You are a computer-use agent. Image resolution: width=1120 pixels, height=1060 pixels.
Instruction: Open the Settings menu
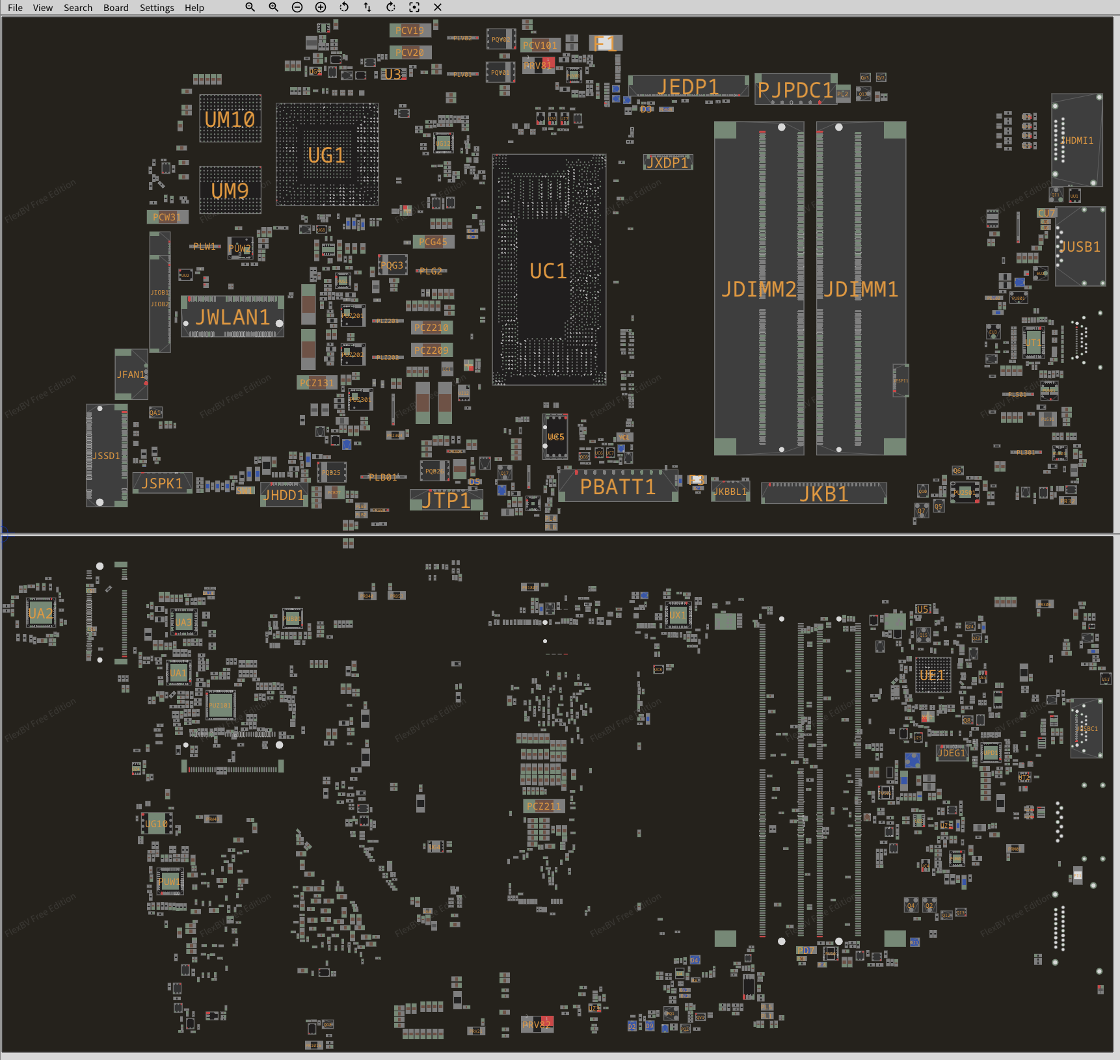157,8
